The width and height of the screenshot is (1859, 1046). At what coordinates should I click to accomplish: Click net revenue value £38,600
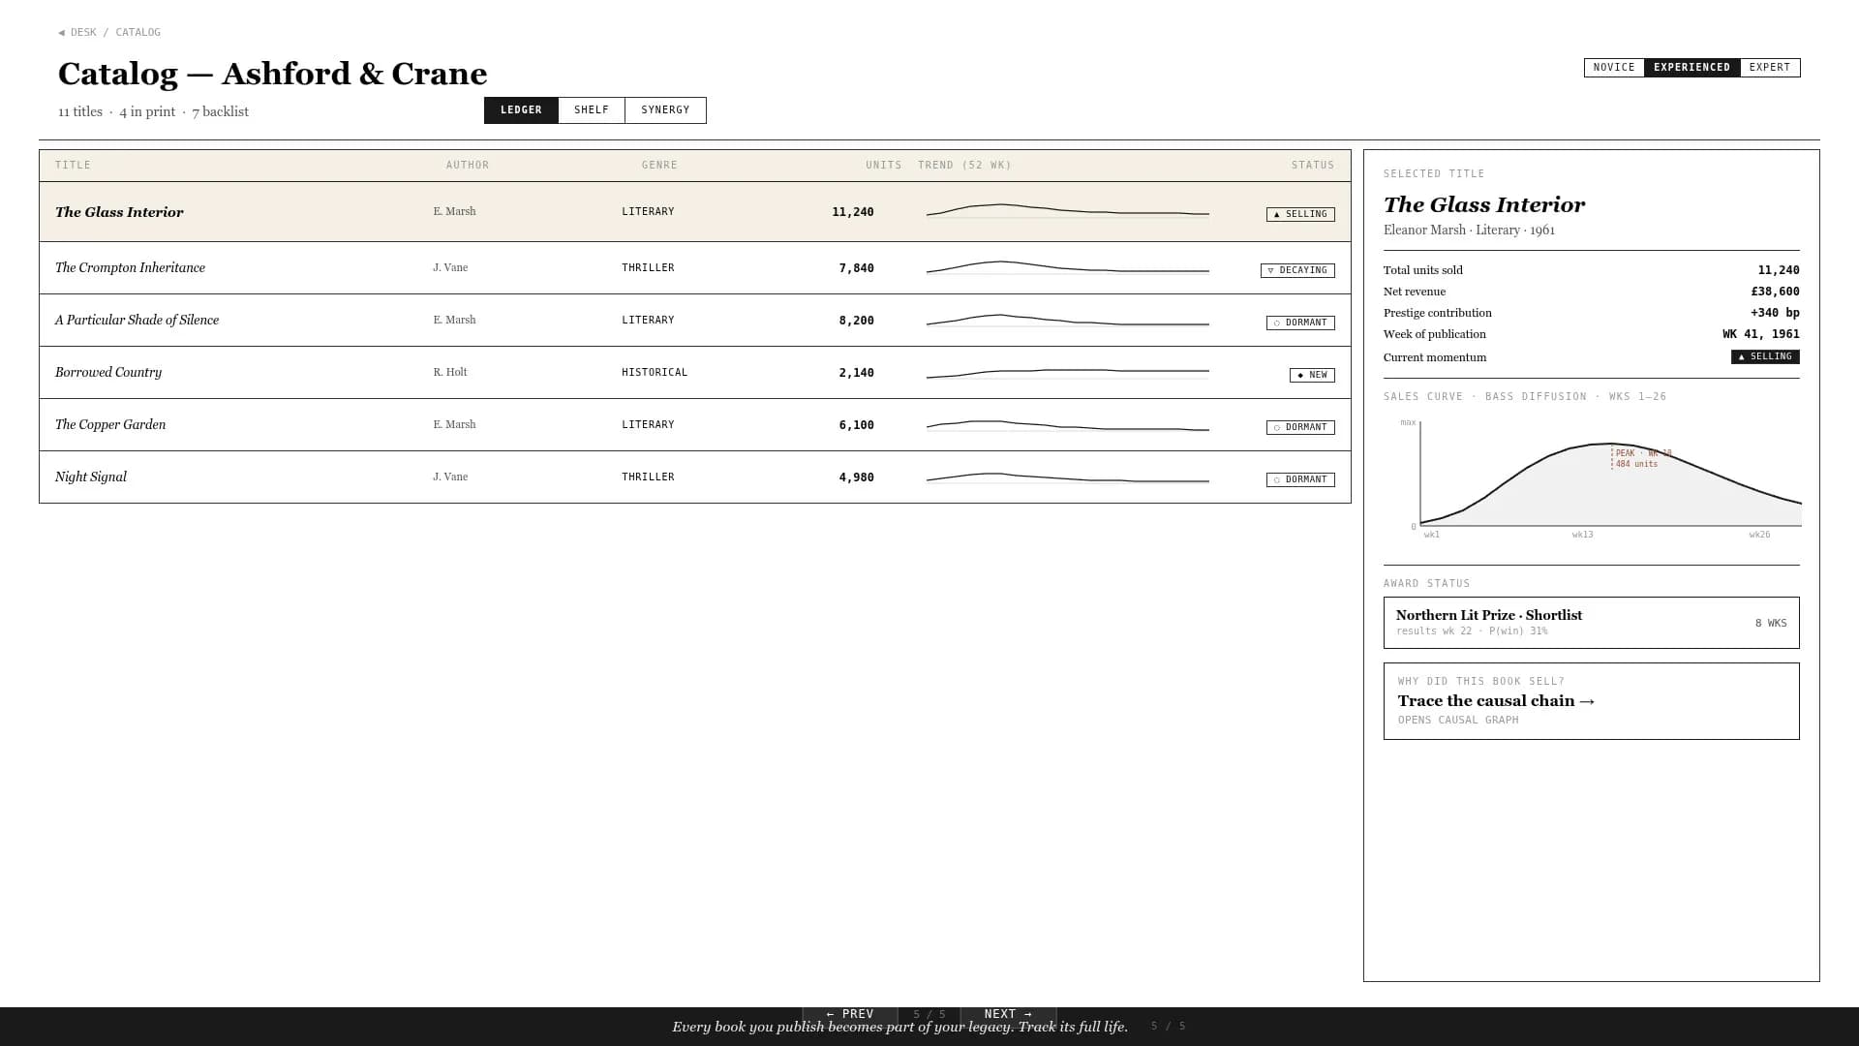[1775, 292]
